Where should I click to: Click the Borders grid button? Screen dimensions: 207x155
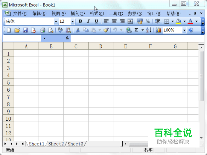(167, 21)
